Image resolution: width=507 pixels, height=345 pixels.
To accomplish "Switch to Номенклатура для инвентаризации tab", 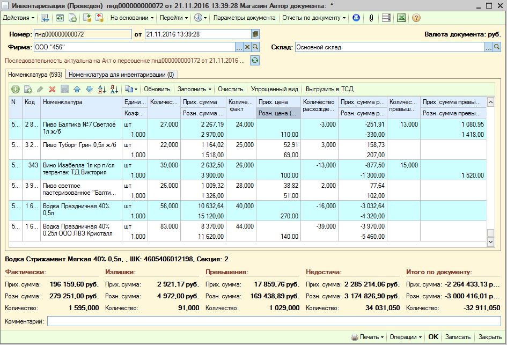I will click(121, 75).
